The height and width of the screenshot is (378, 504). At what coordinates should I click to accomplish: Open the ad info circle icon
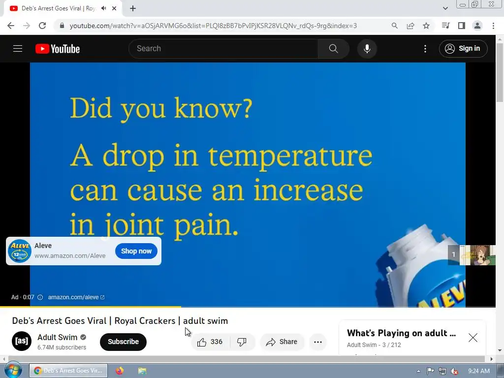pos(40,297)
